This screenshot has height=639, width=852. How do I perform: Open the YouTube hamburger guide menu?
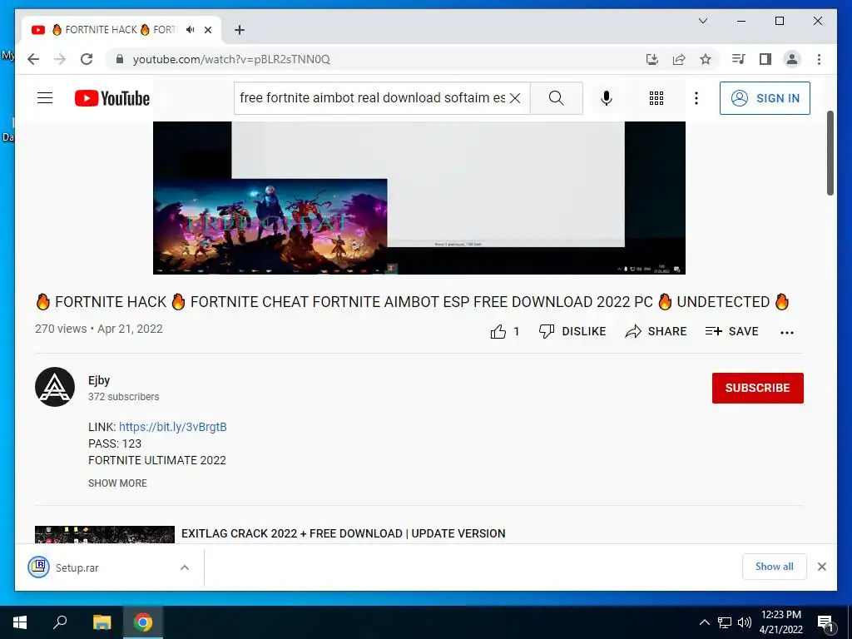click(45, 98)
